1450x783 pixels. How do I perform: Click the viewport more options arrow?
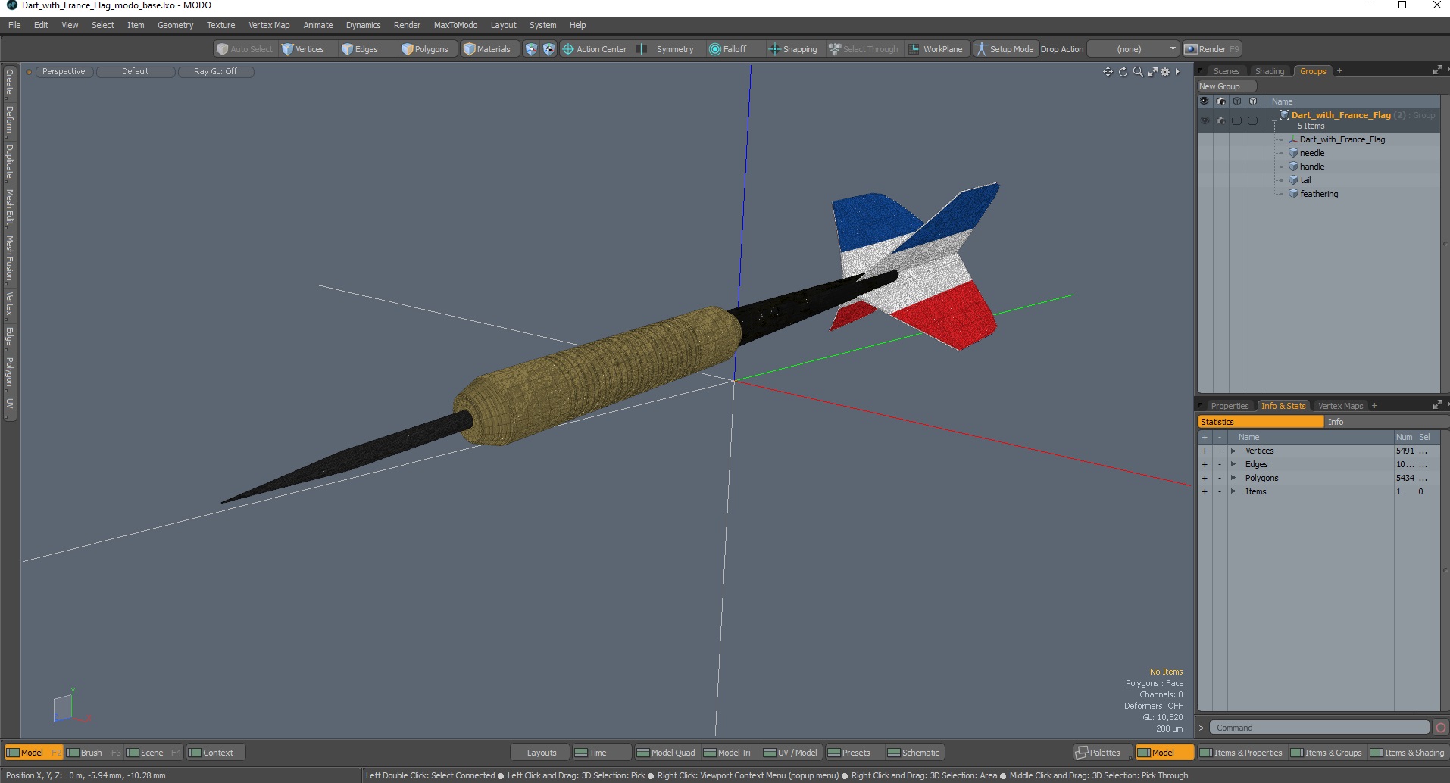click(x=1177, y=72)
